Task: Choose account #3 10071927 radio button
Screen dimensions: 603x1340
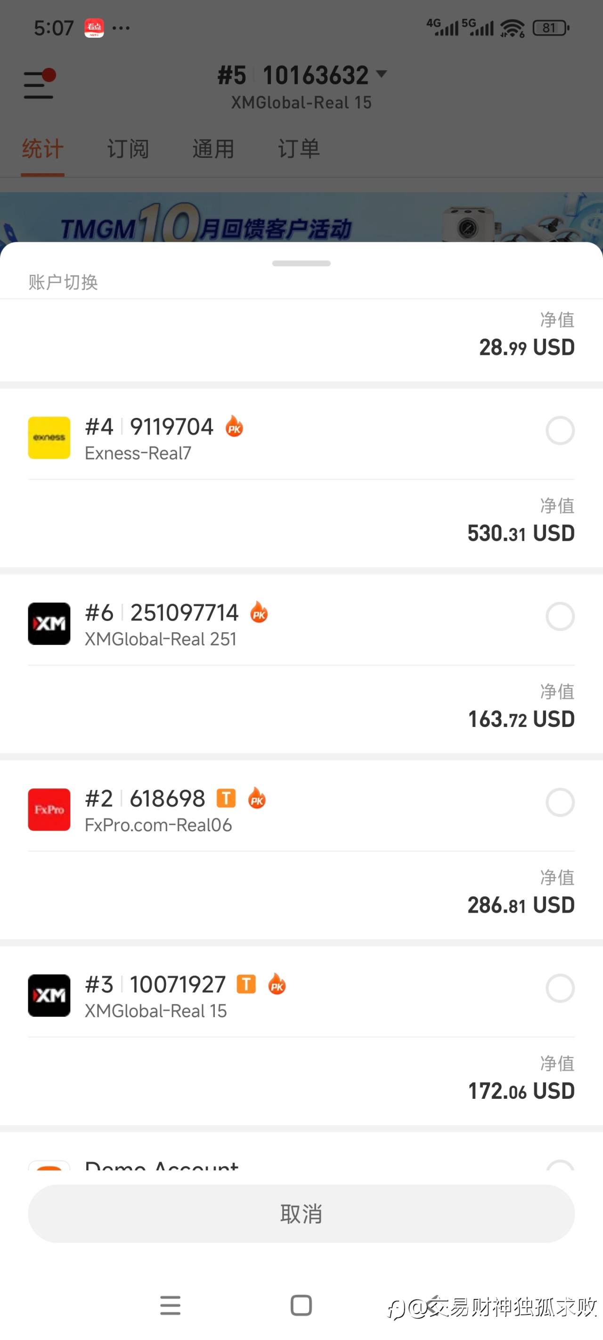Action: point(560,988)
